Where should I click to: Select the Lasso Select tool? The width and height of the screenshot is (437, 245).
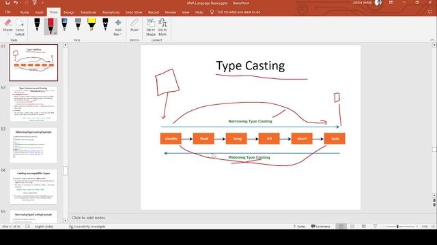(20, 27)
